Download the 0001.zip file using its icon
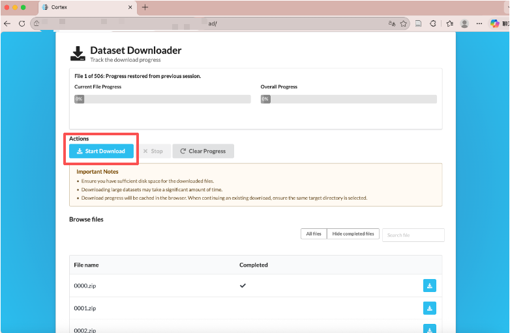This screenshot has height=333, width=510. pyautogui.click(x=430, y=308)
